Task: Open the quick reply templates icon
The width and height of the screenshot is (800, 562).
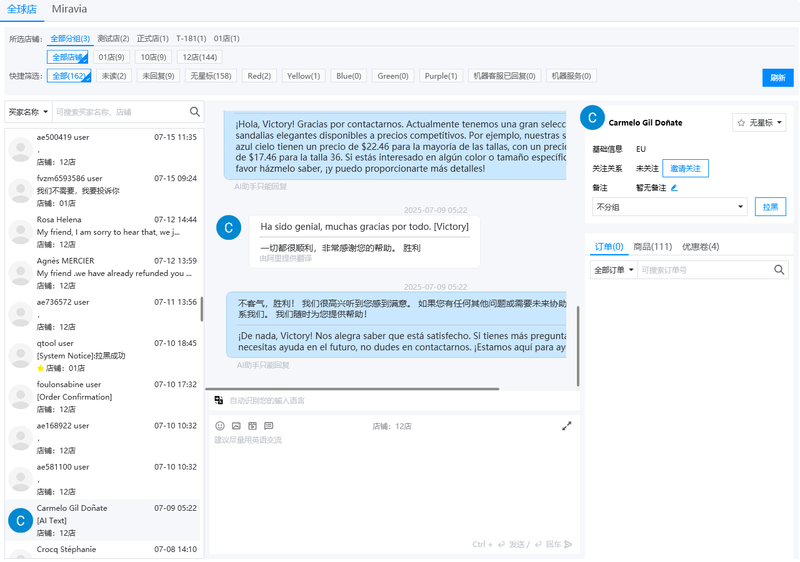Action: [269, 426]
